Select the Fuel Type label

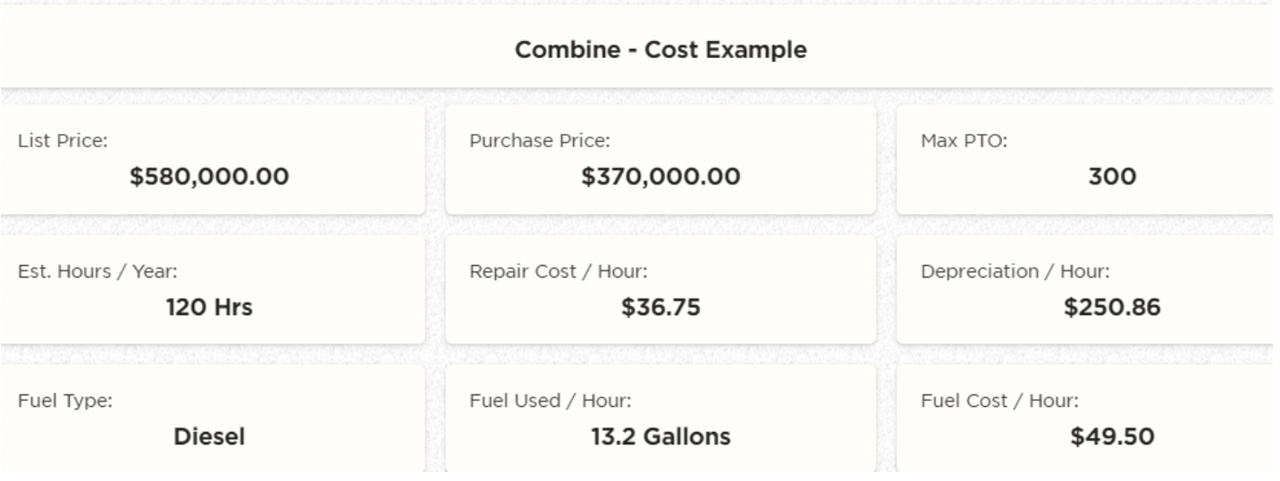click(x=65, y=401)
